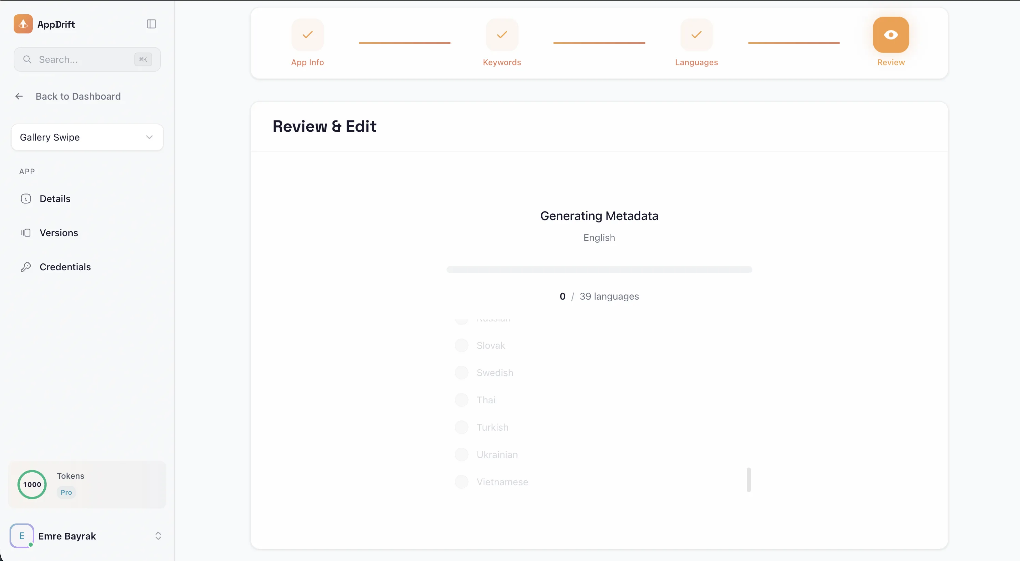Click the 1000 tokens ring indicator
This screenshot has width=1020, height=561.
click(x=32, y=485)
